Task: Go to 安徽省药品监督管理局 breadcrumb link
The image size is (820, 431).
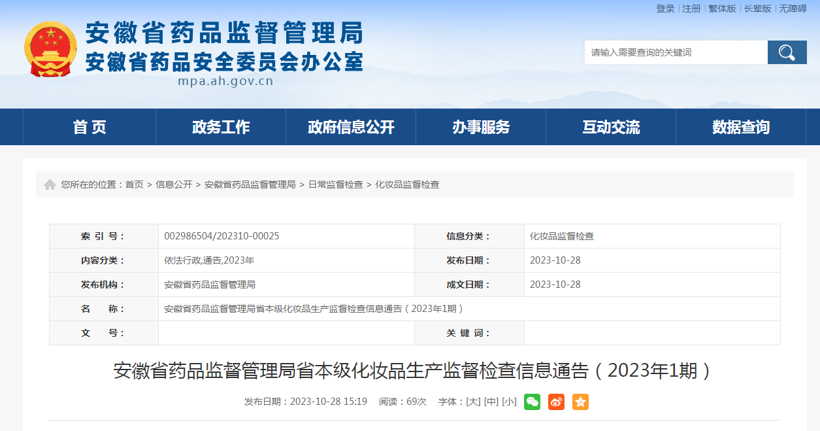Action: coord(250,184)
